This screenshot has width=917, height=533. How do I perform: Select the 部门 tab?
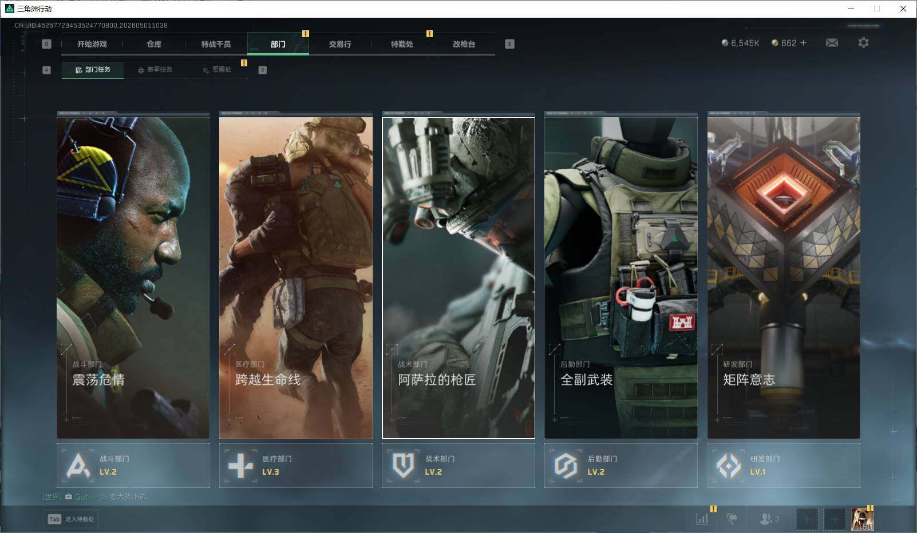278,44
